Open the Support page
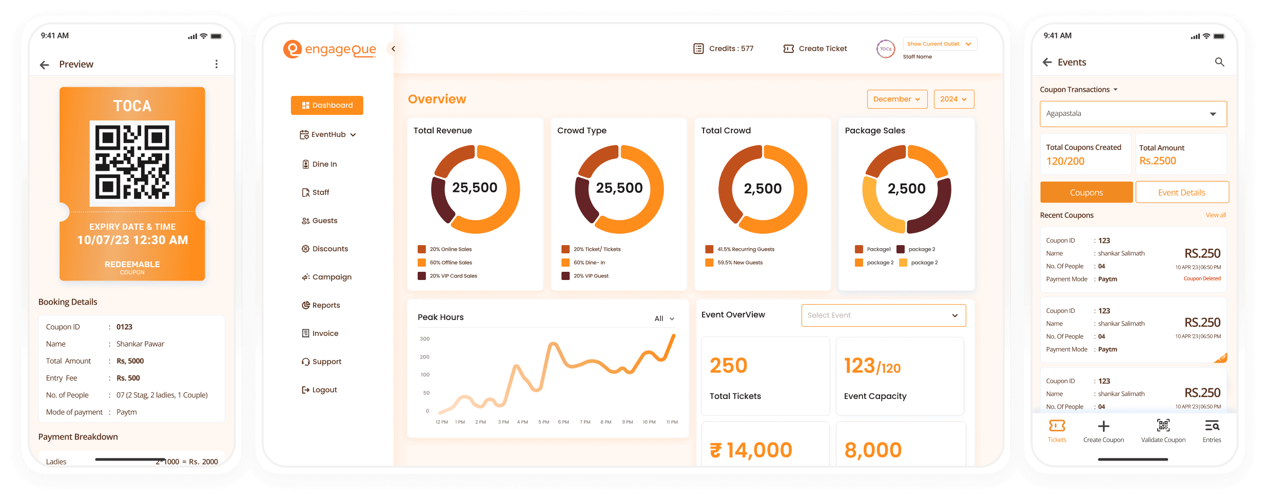The image size is (1266, 500). 321,362
